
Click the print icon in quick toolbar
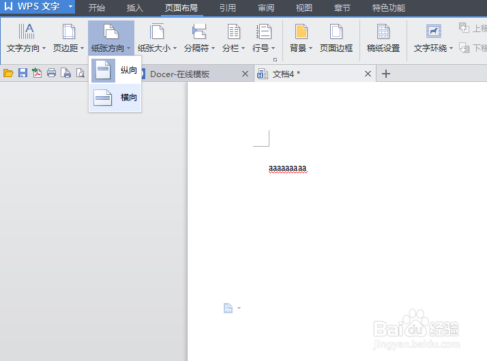pos(51,73)
